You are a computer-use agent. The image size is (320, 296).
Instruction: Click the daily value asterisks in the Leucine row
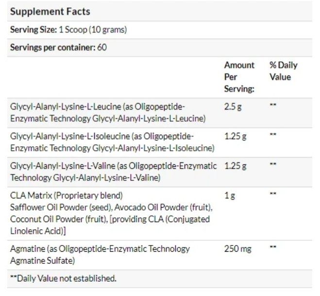pyautogui.click(x=273, y=105)
